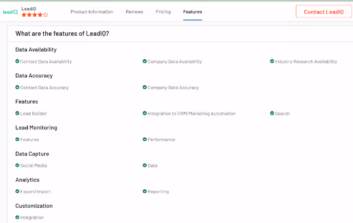Click 'Company Data Accuracy' text
Image resolution: width=353 pixels, height=223 pixels.
coord(173,88)
